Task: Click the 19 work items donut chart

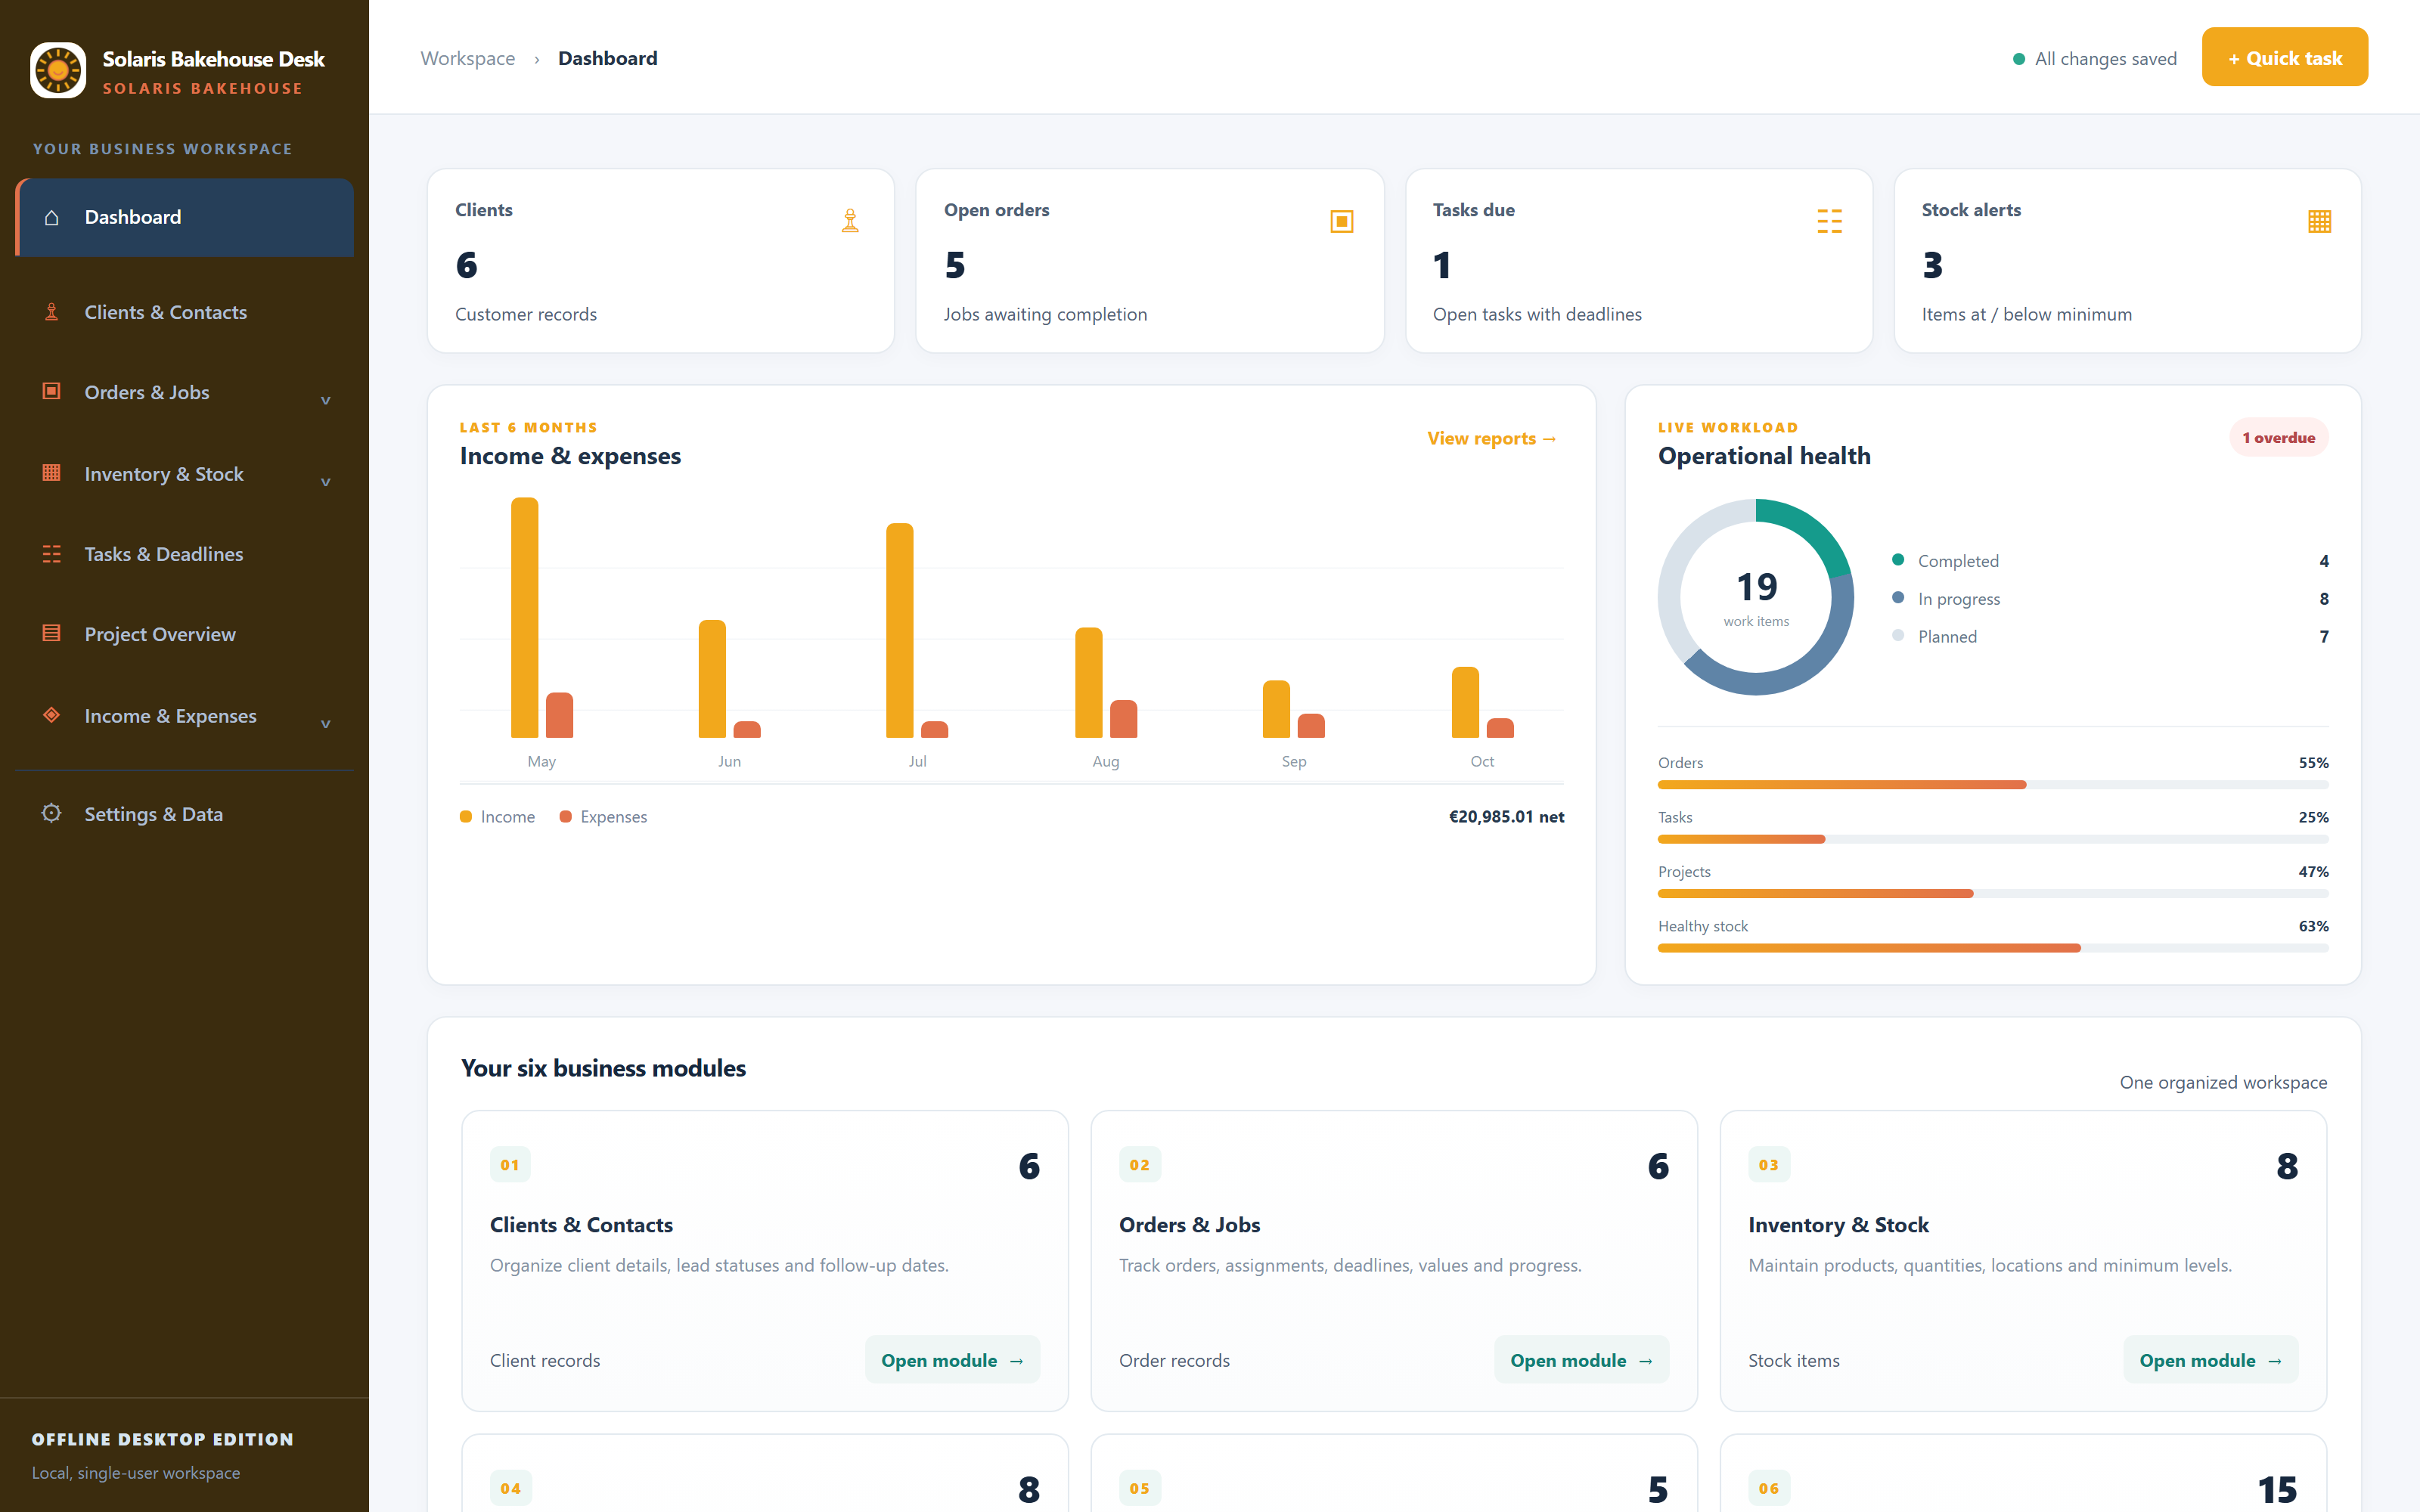Action: coord(1756,597)
